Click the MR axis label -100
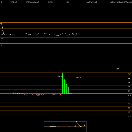The height and width of the screenshot is (132, 132). click(x=129, y=116)
